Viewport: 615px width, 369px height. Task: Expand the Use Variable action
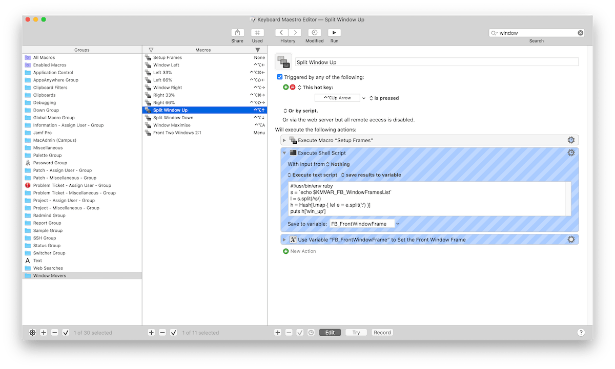(x=284, y=240)
